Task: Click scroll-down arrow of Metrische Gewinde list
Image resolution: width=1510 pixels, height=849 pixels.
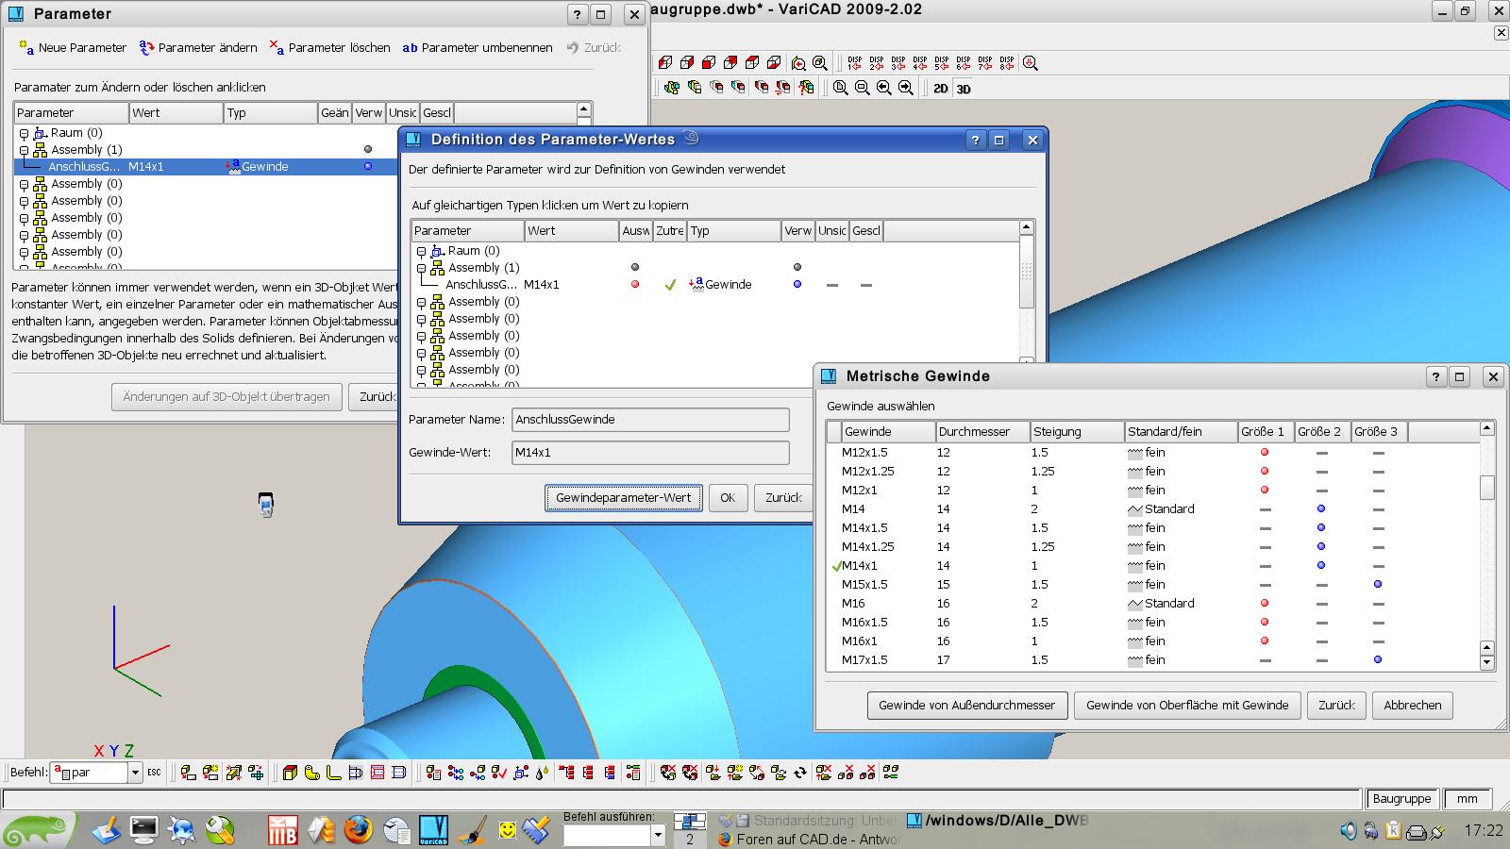Action: pyautogui.click(x=1487, y=663)
